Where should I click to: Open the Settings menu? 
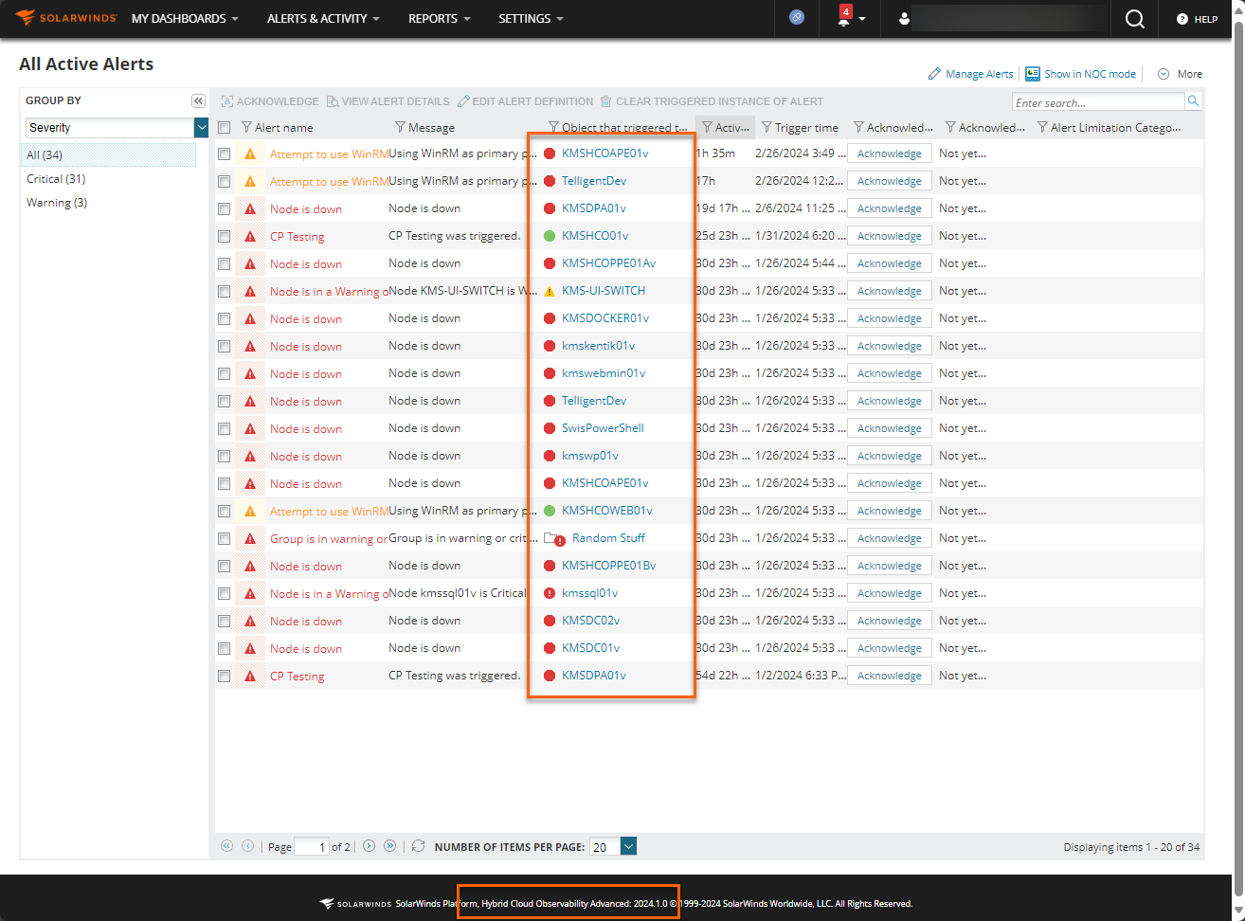[x=531, y=19]
